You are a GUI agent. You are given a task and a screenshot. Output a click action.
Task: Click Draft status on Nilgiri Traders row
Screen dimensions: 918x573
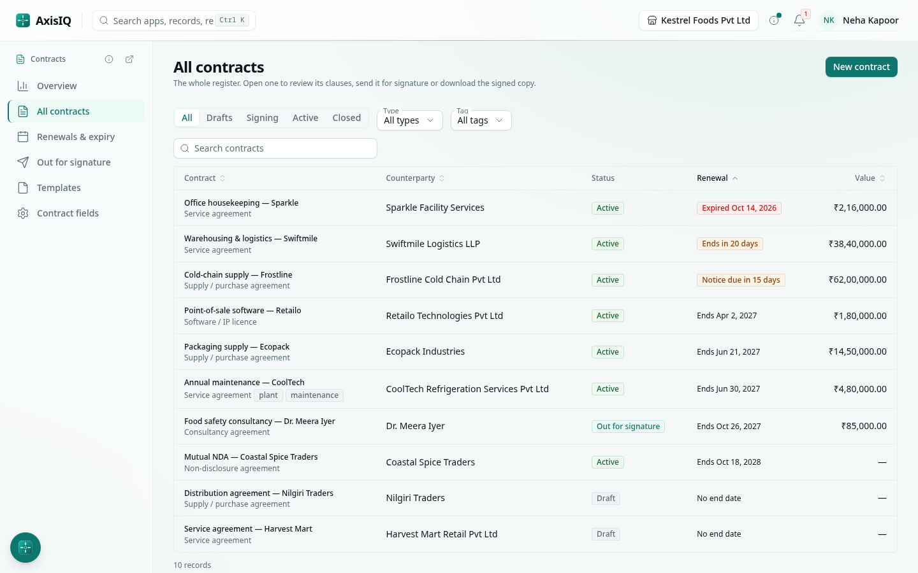606,499
